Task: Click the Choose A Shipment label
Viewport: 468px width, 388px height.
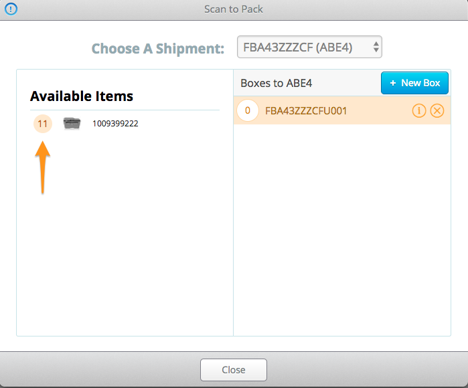Action: 158,49
